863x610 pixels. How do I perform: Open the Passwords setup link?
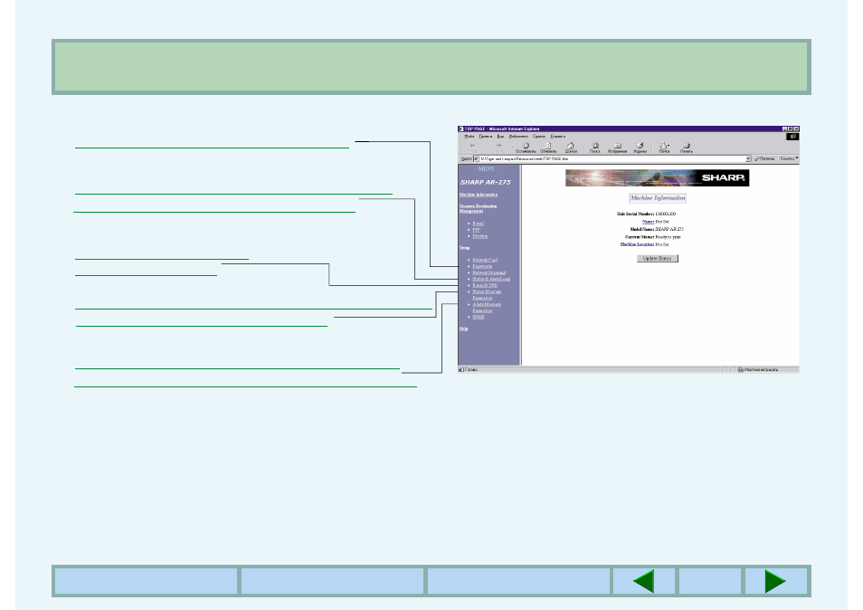click(482, 266)
